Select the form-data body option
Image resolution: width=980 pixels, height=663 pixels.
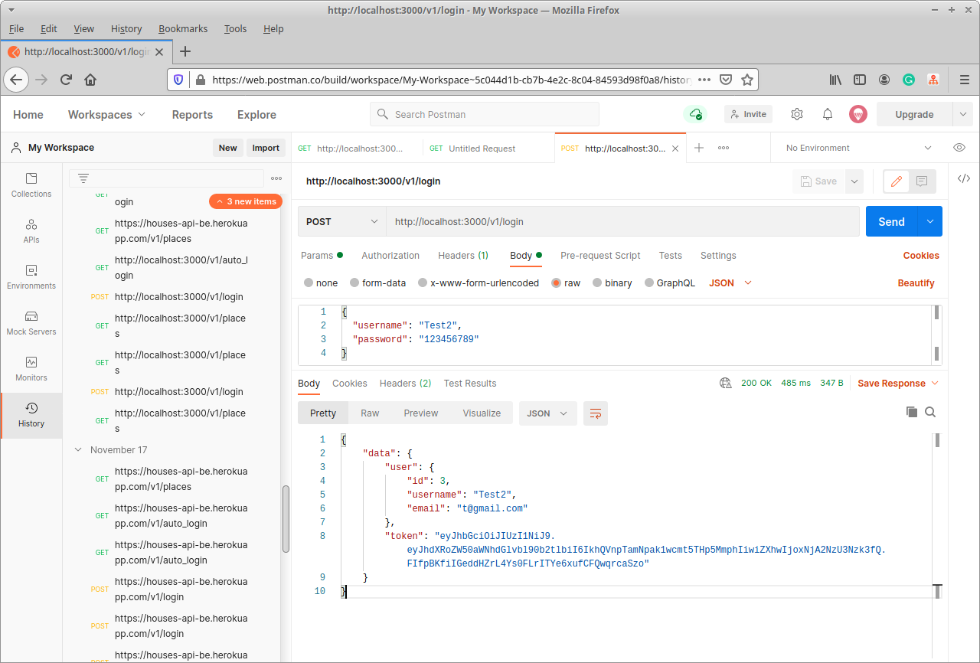[378, 283]
